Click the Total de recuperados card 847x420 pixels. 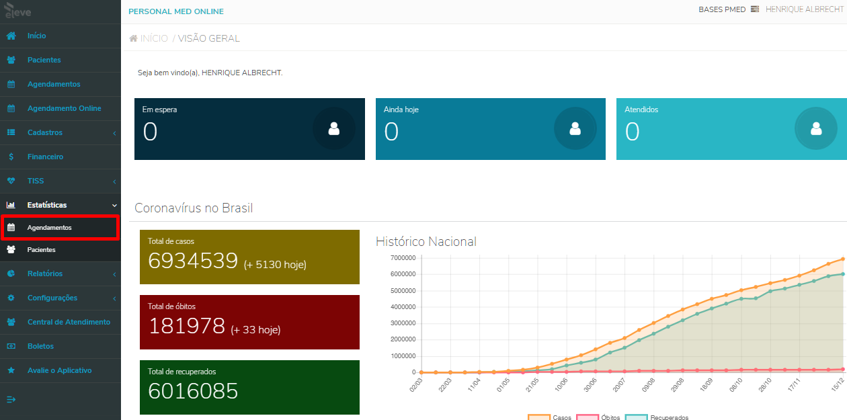tap(249, 387)
